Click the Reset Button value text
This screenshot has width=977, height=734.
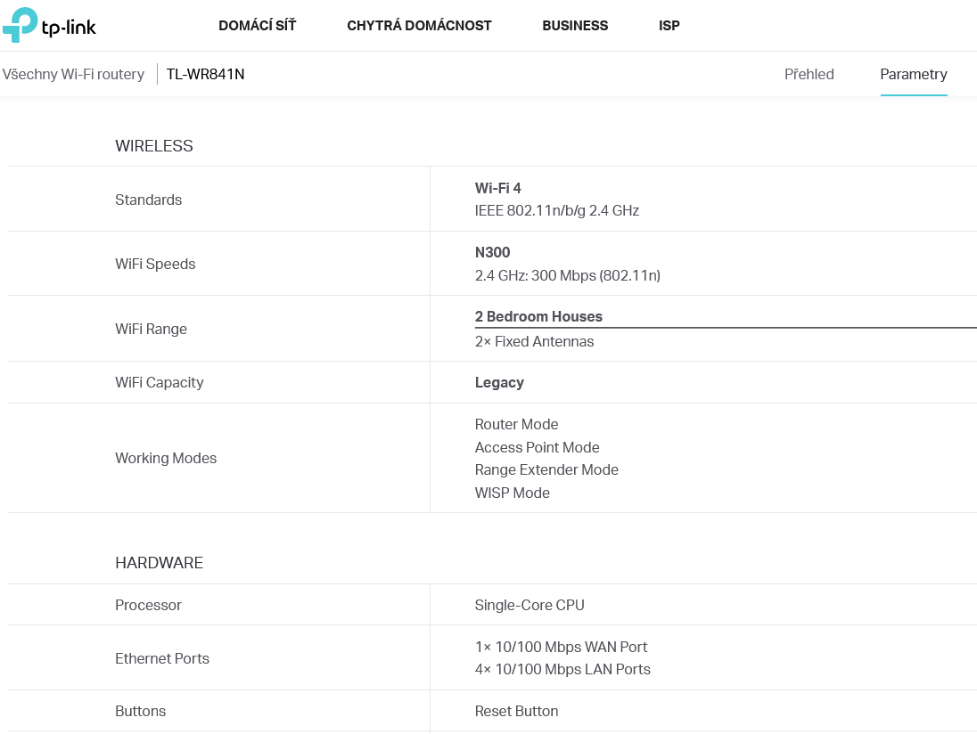[516, 711]
